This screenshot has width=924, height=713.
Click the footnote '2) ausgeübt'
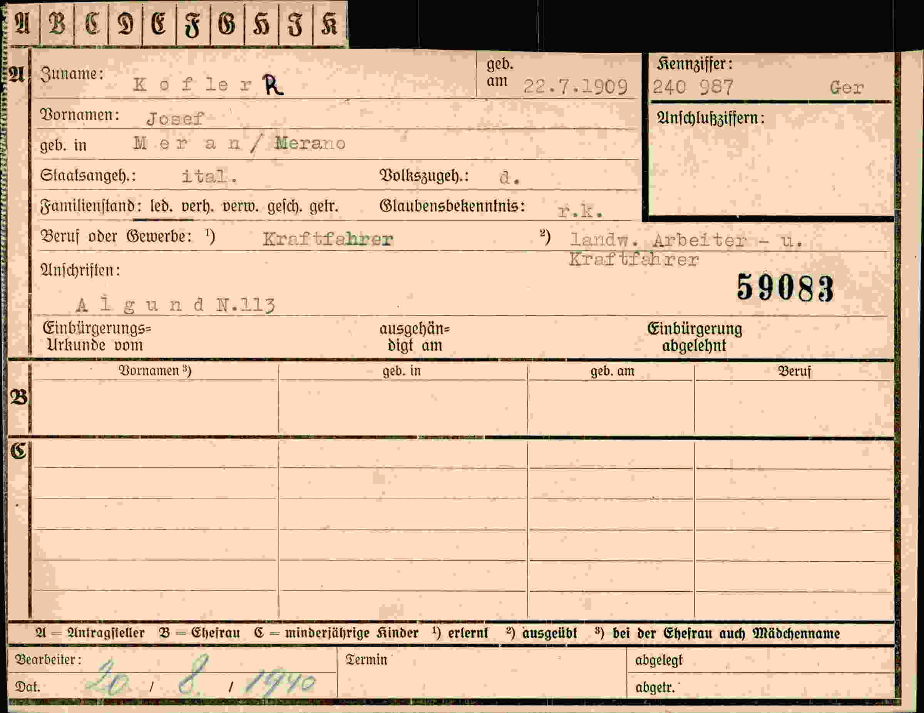coord(541,633)
